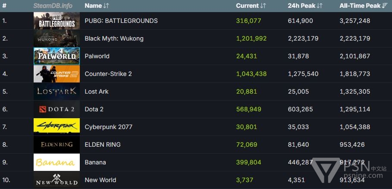Open Black Myth: Wukong game thumbnail
The image size is (392, 189).
click(57, 38)
